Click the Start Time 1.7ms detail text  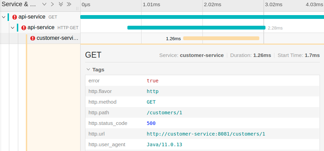pos(299,55)
